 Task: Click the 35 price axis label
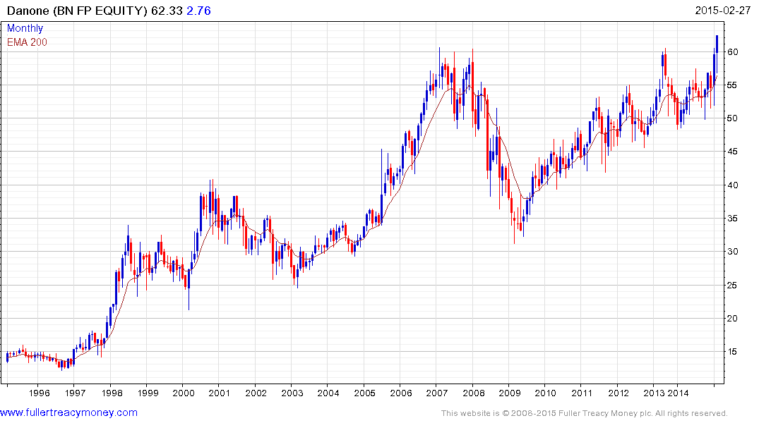[733, 219]
